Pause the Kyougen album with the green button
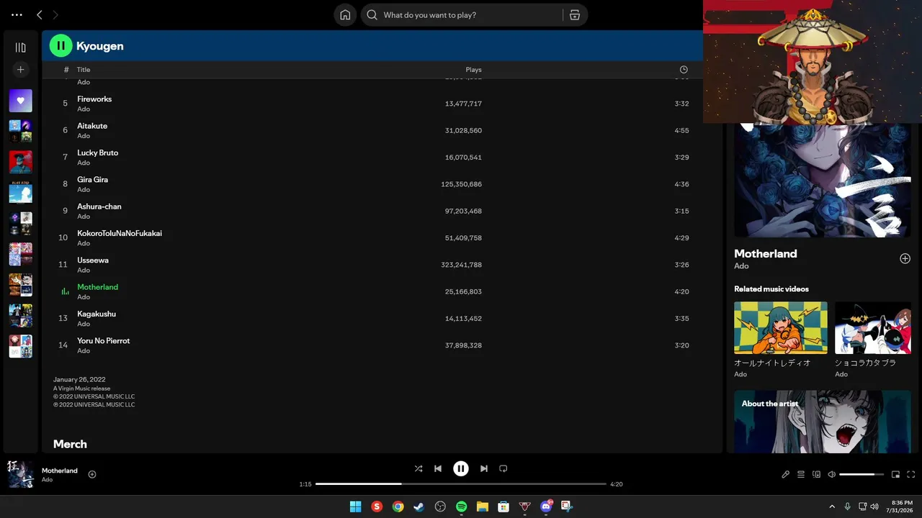The width and height of the screenshot is (922, 518). point(61,46)
